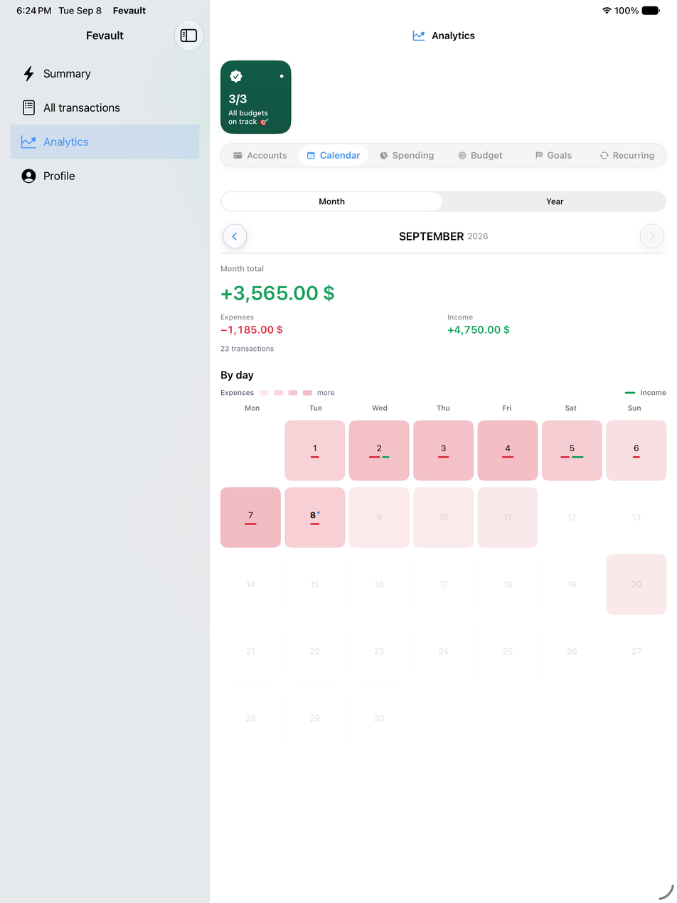Select September 5 day cell
677x903 pixels.
pyautogui.click(x=572, y=450)
